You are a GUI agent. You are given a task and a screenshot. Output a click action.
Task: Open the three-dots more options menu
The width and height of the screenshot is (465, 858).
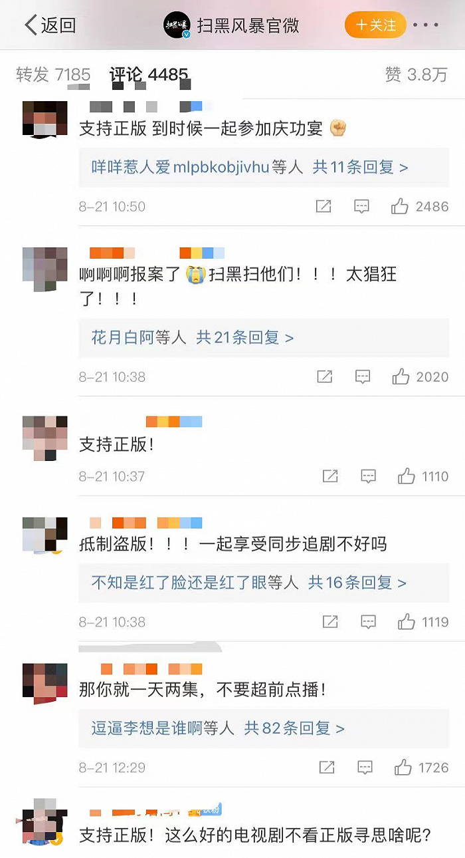point(426,25)
